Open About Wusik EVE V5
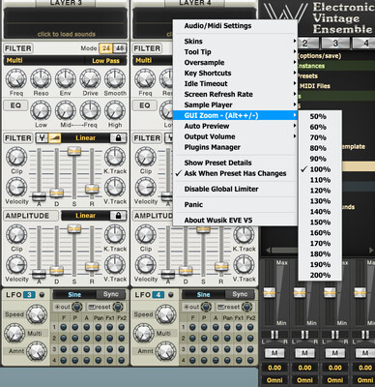The image size is (375, 387). [235, 221]
